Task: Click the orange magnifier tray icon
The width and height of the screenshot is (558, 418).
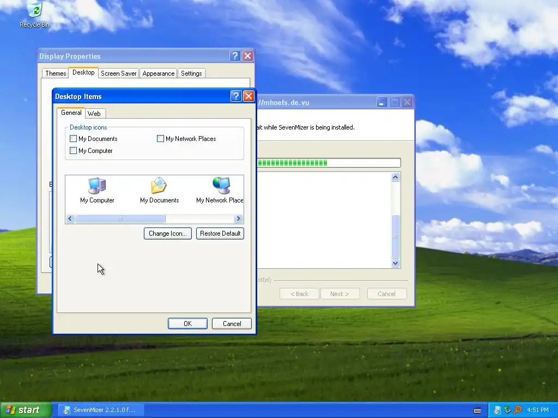Action: (x=518, y=410)
